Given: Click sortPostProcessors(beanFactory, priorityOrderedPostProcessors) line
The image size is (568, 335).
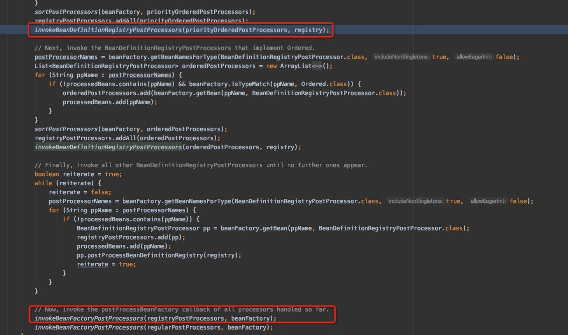Looking at the screenshot, I should [x=145, y=12].
